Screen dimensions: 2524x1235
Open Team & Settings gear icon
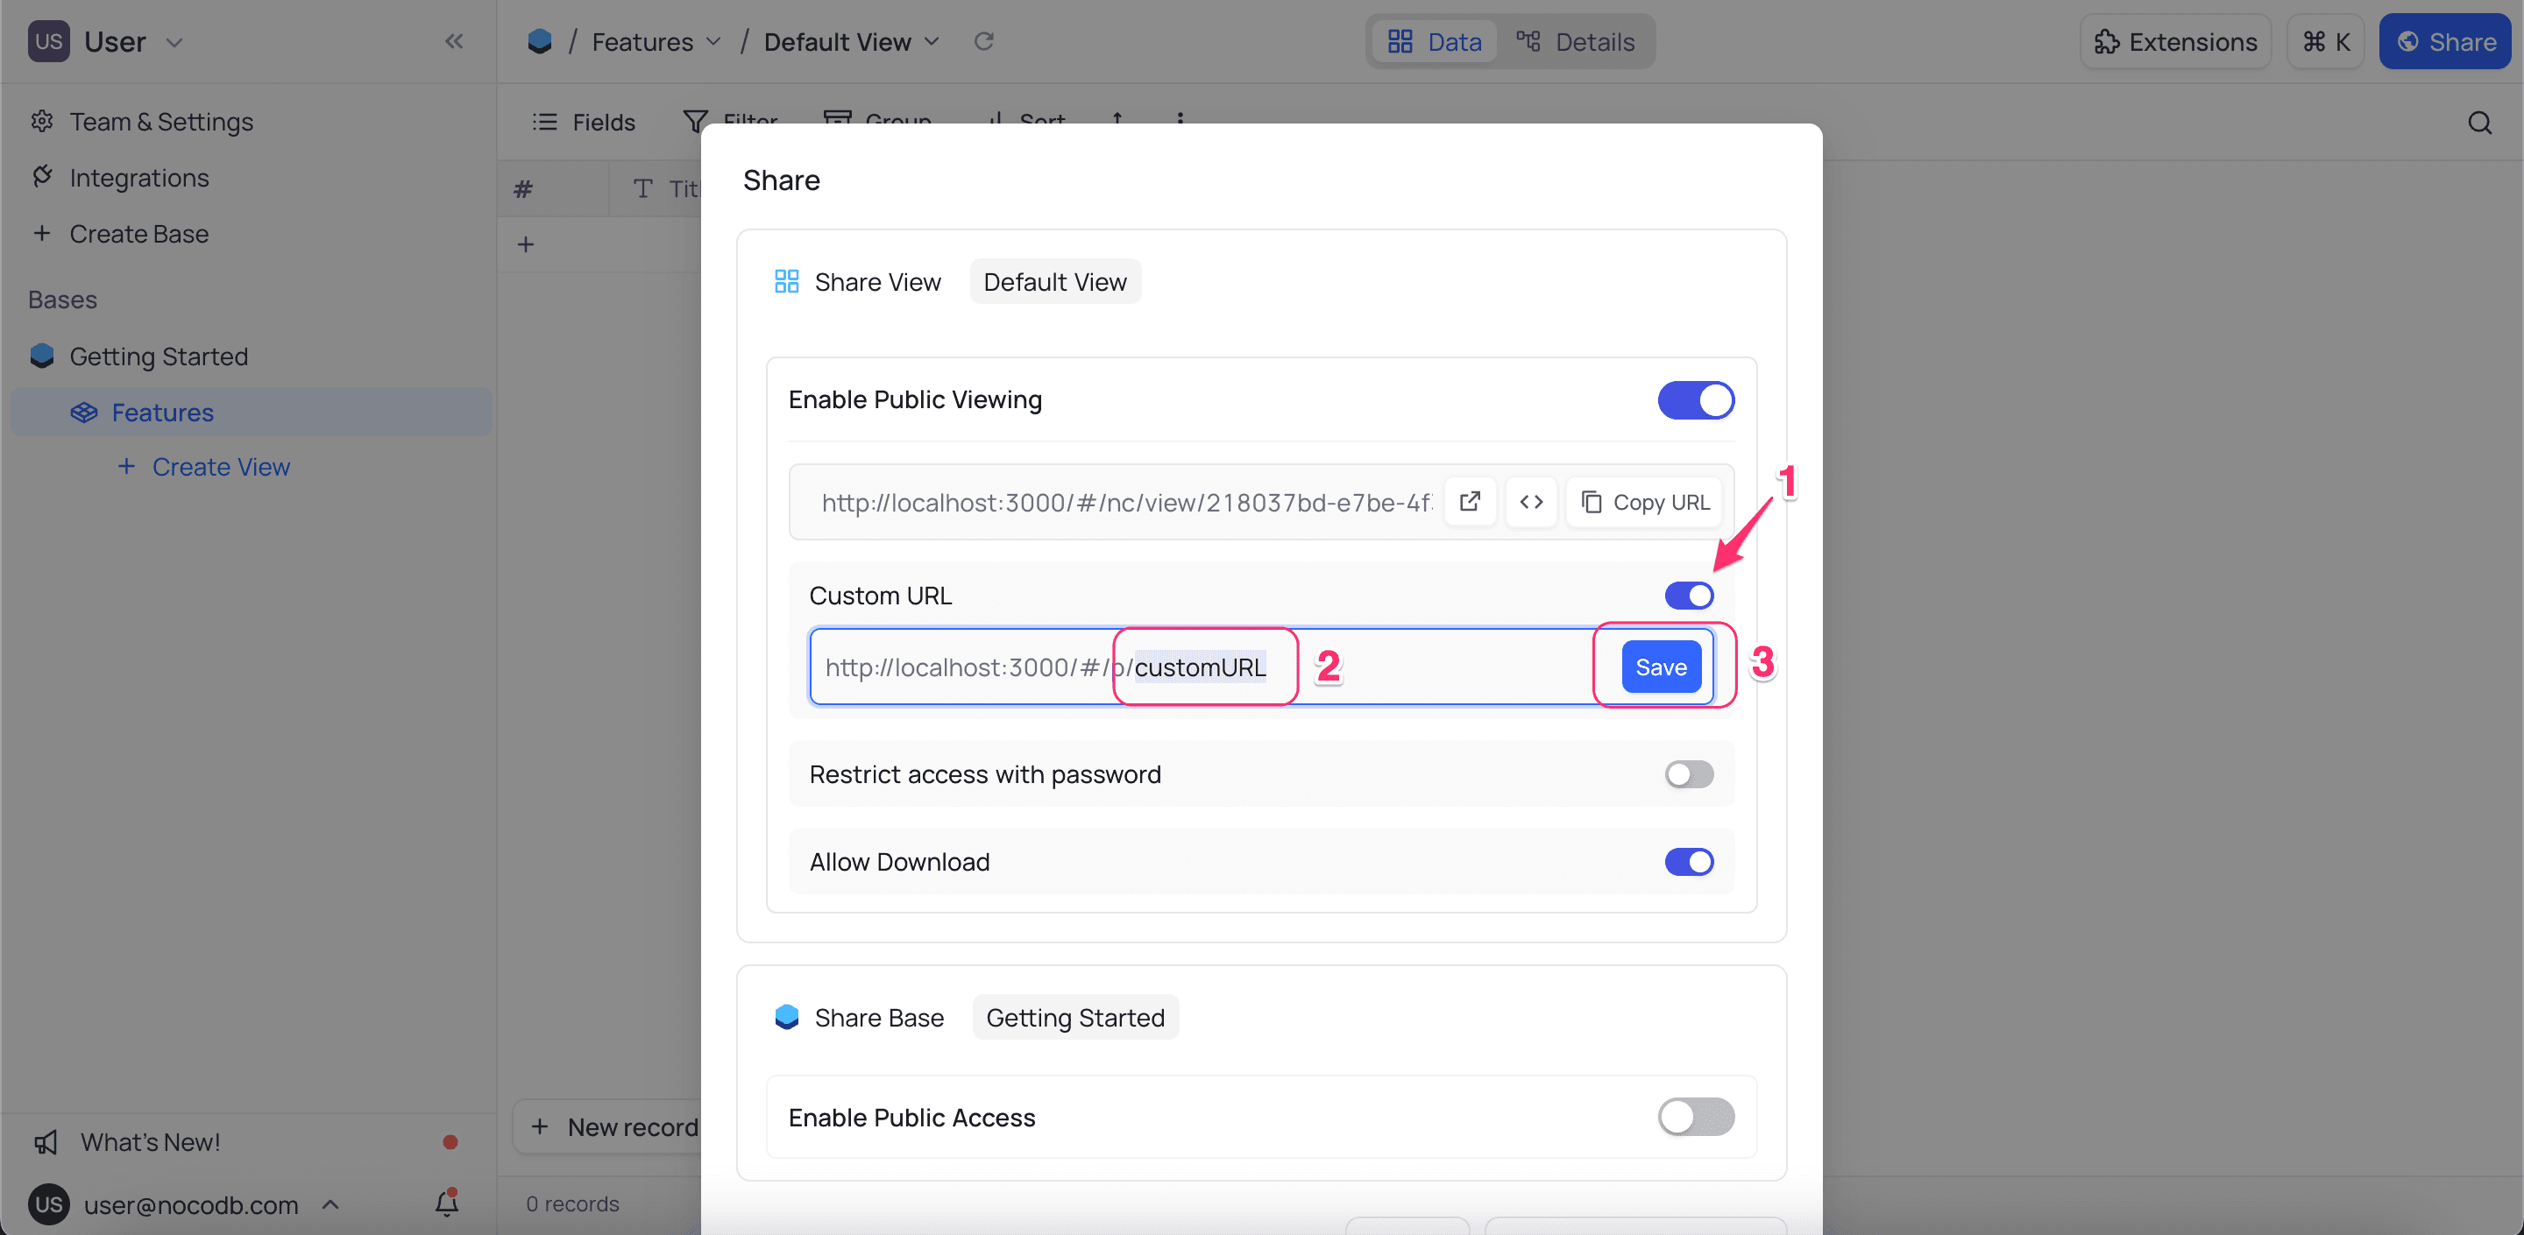click(x=42, y=122)
